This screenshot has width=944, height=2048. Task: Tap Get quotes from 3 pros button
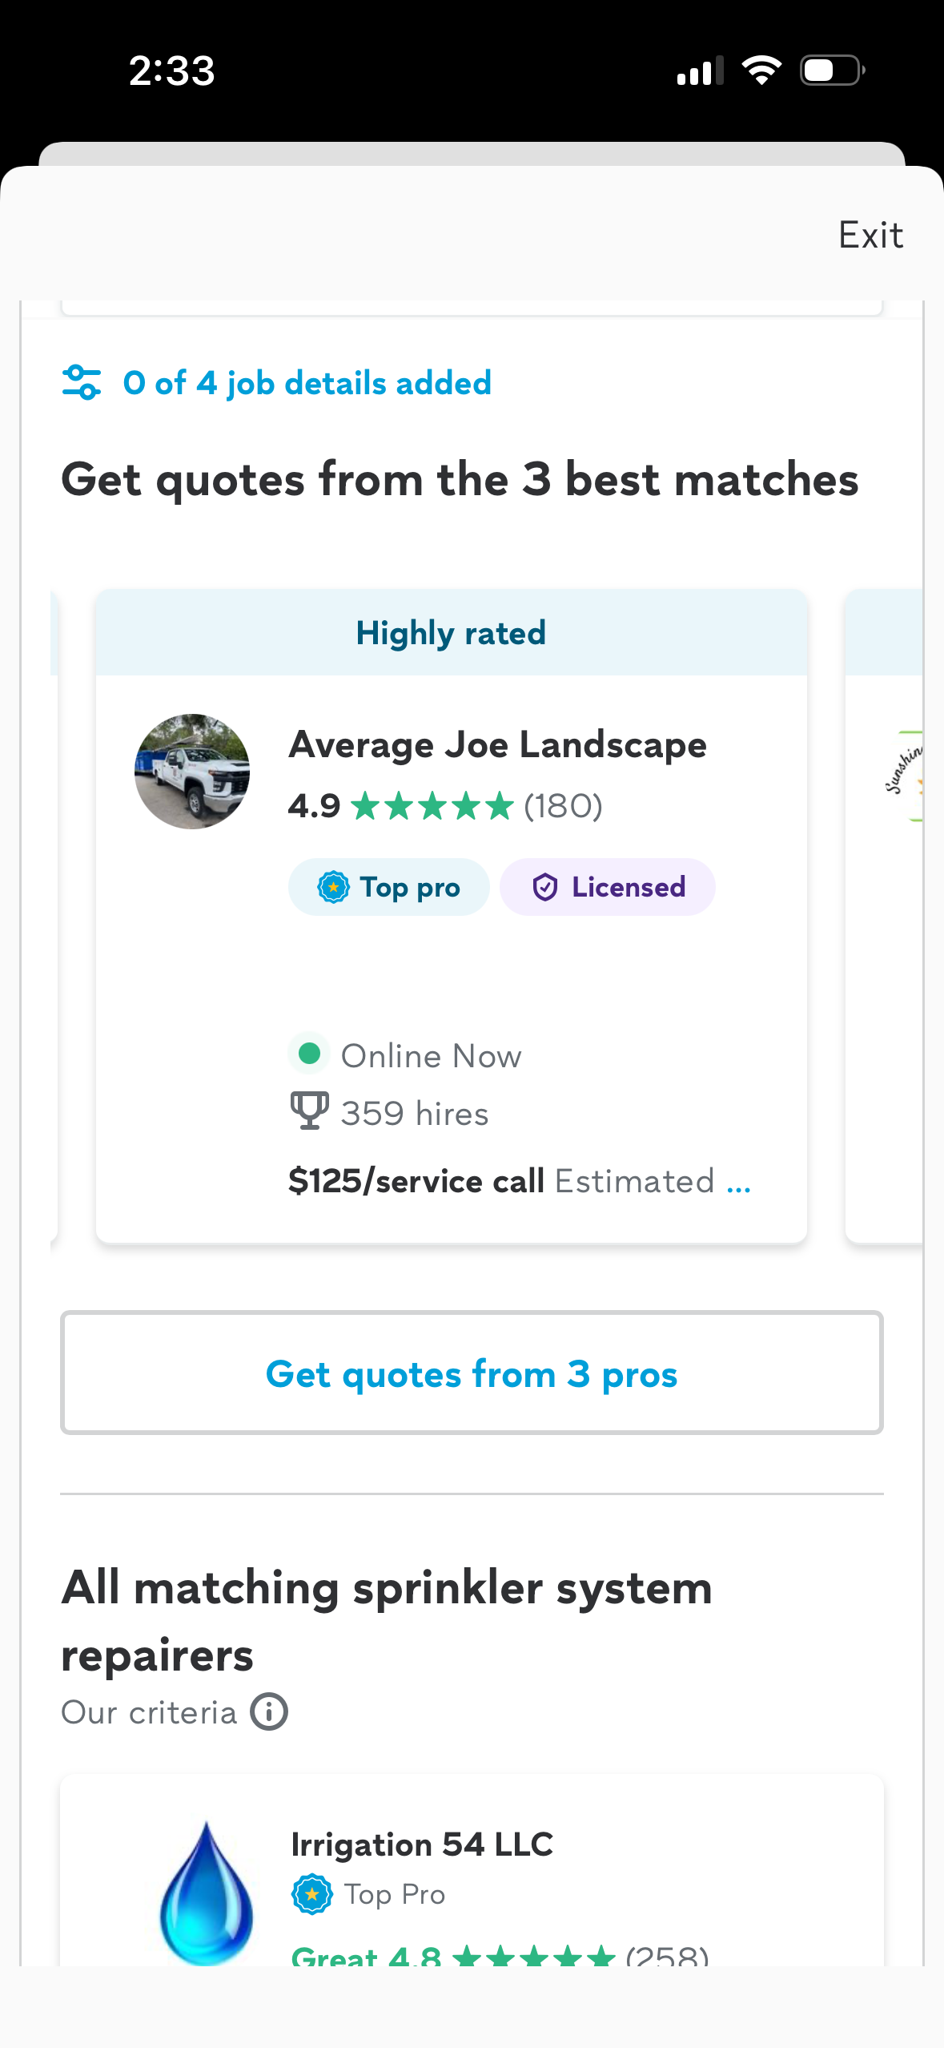click(x=472, y=1373)
